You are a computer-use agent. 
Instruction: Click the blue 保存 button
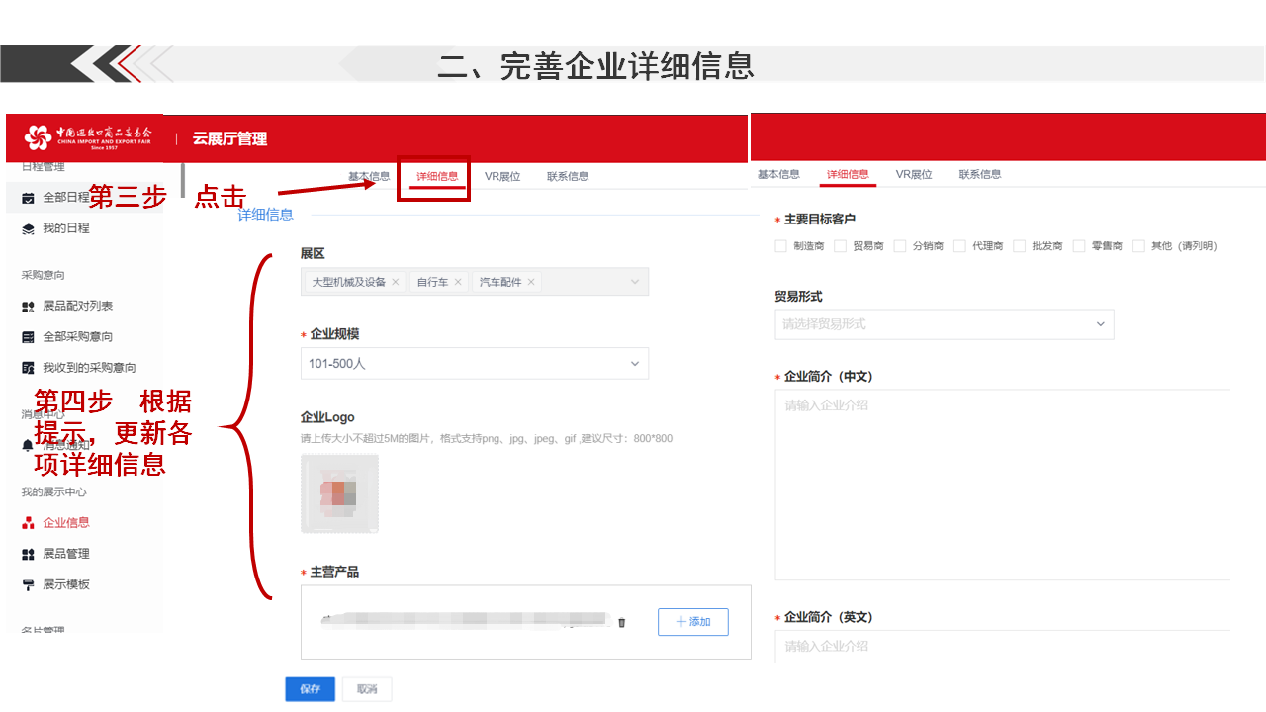click(x=310, y=688)
